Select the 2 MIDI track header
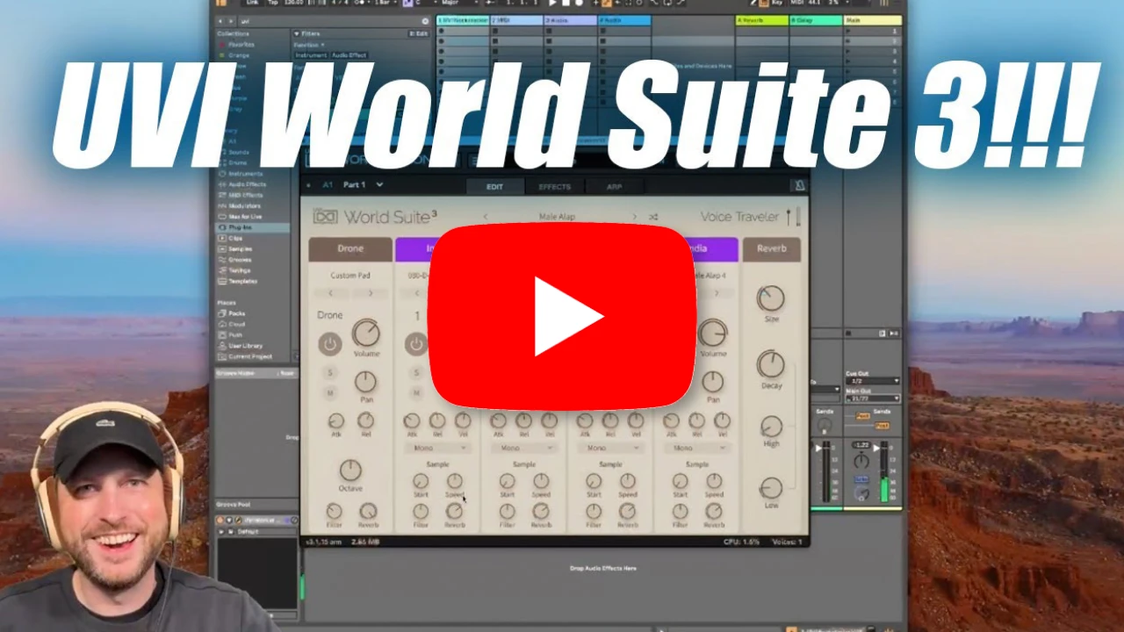 516,20
